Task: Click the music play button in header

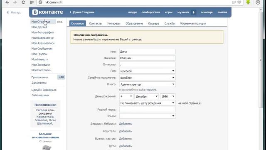Action: tap(194, 12)
